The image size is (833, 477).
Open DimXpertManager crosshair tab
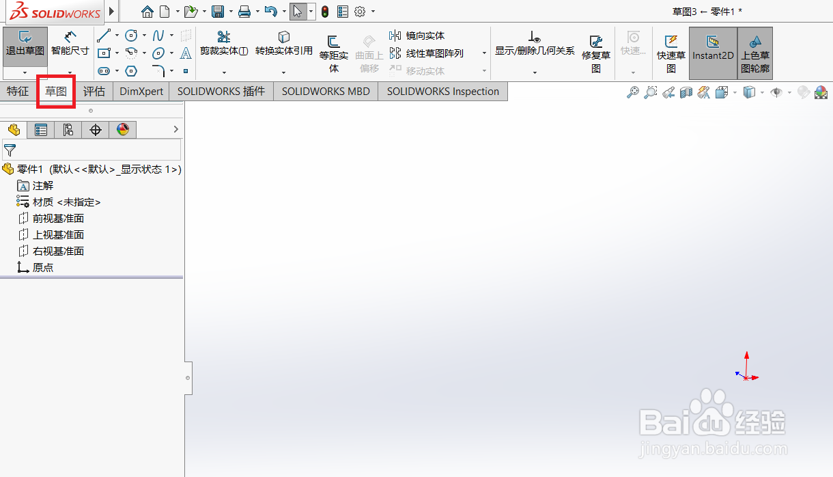coord(96,130)
